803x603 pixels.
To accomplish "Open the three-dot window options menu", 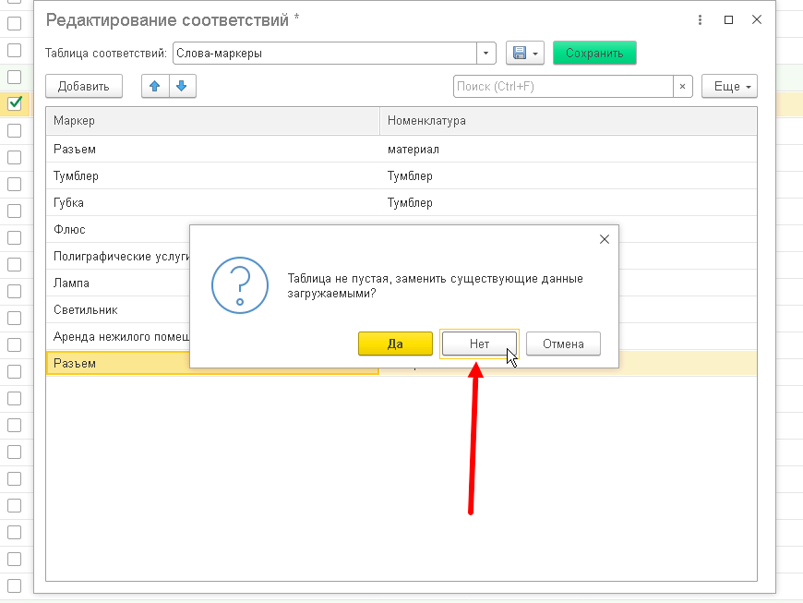I will click(x=700, y=20).
